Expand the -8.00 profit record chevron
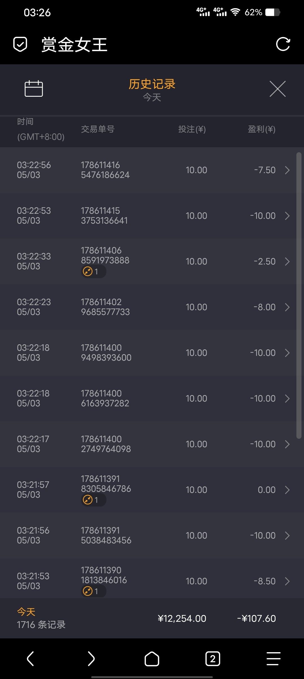This screenshot has height=679, width=304. tap(287, 307)
